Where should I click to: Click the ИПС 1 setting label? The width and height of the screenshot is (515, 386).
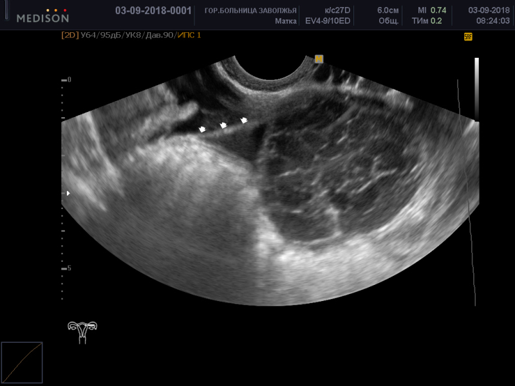tap(189, 35)
